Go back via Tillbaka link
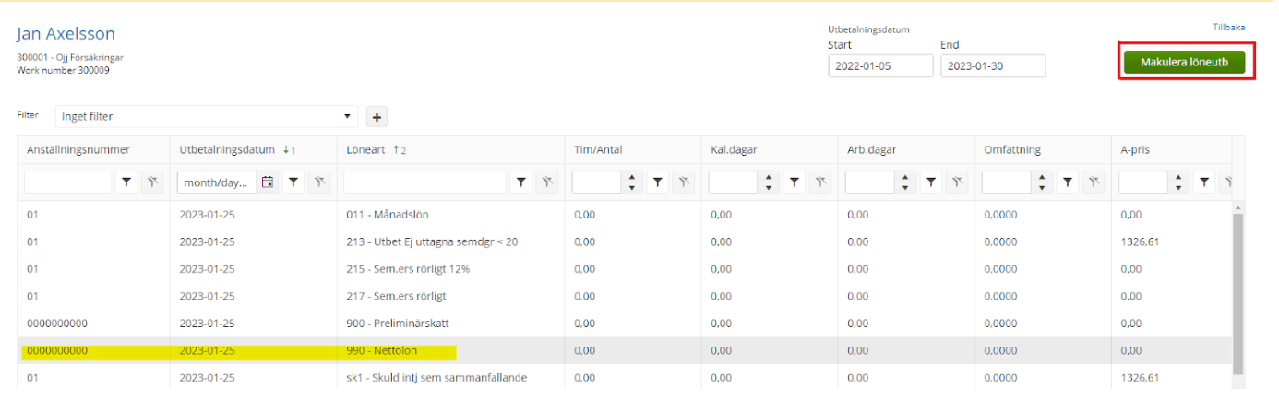 coord(1229,28)
